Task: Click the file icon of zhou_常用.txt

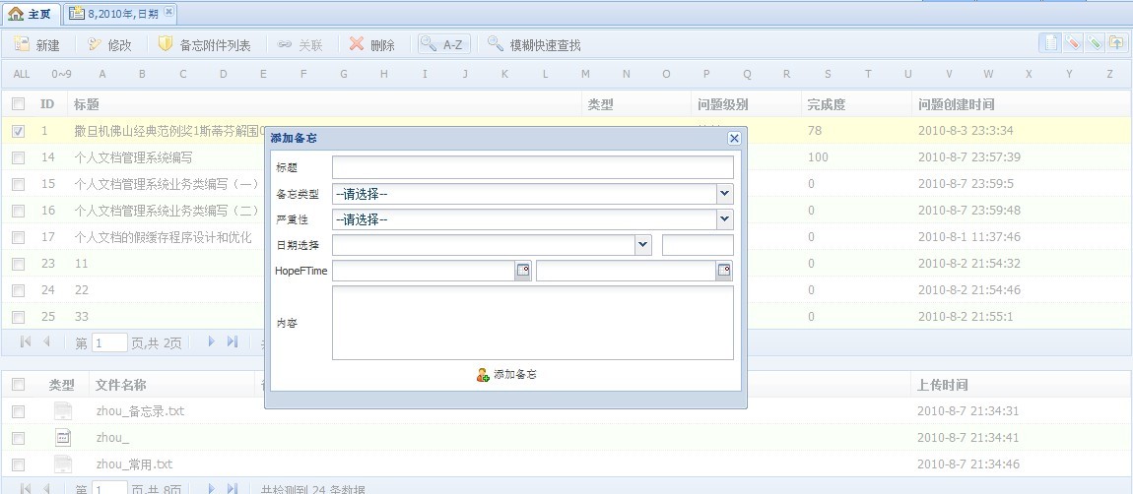Action: point(63,463)
